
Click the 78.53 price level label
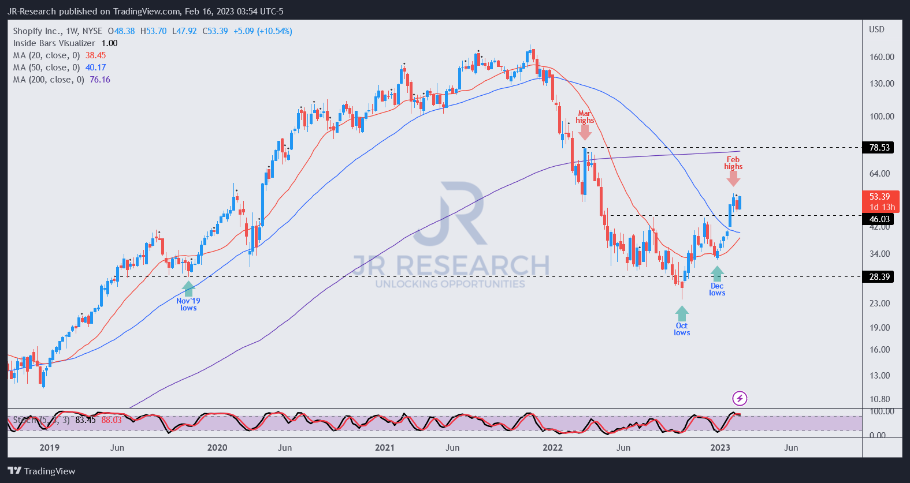(879, 148)
